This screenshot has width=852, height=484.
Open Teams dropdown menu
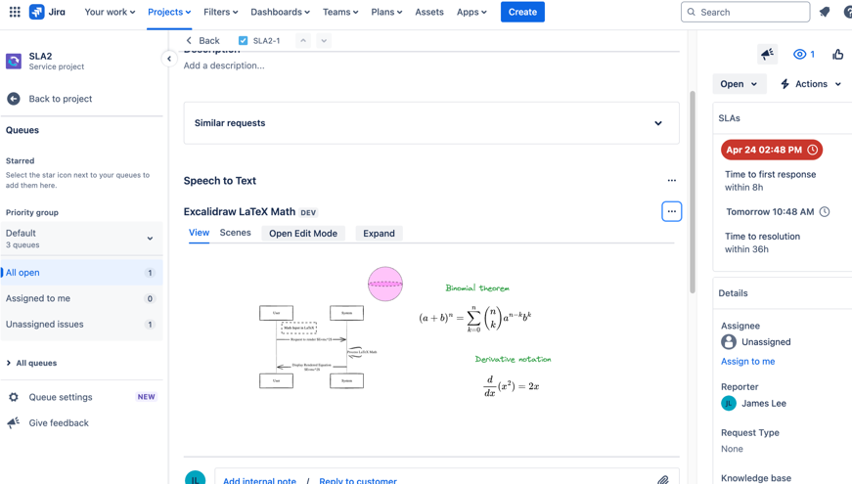pyautogui.click(x=340, y=12)
